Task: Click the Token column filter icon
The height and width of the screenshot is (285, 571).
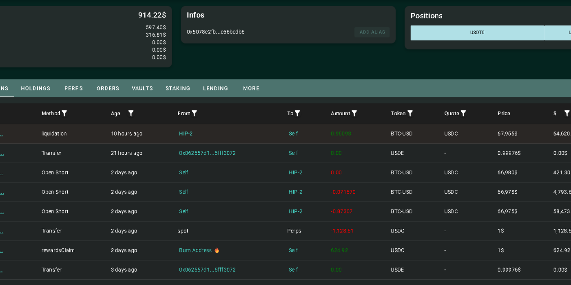Action: click(410, 114)
